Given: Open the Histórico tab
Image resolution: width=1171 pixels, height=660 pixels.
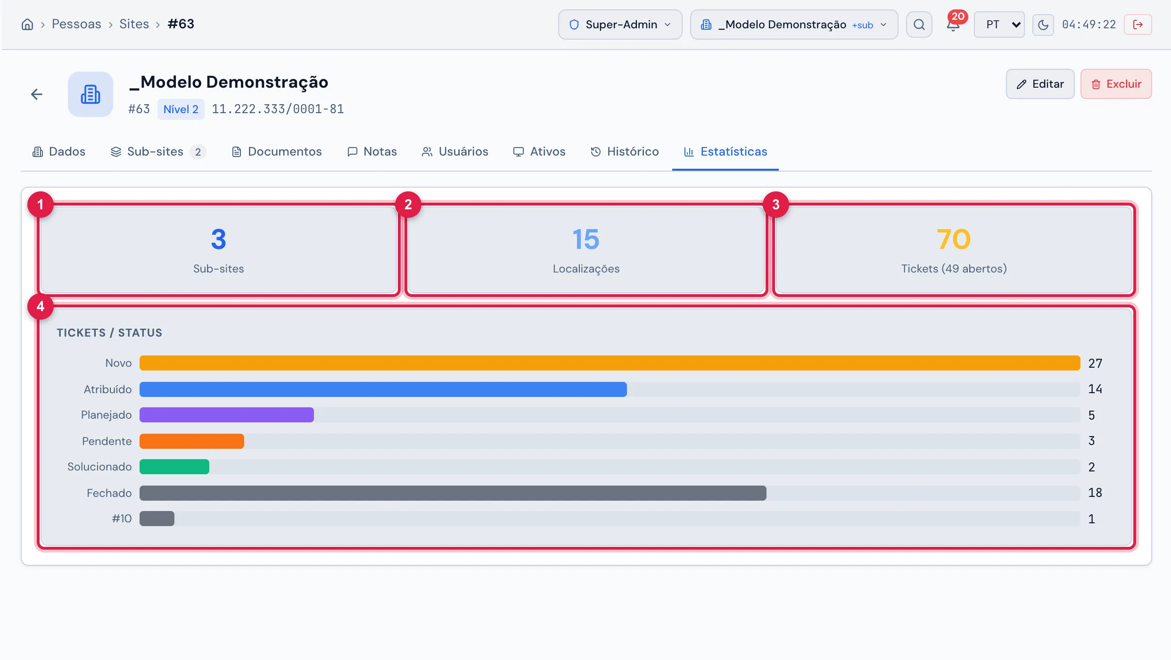Looking at the screenshot, I should coord(625,152).
